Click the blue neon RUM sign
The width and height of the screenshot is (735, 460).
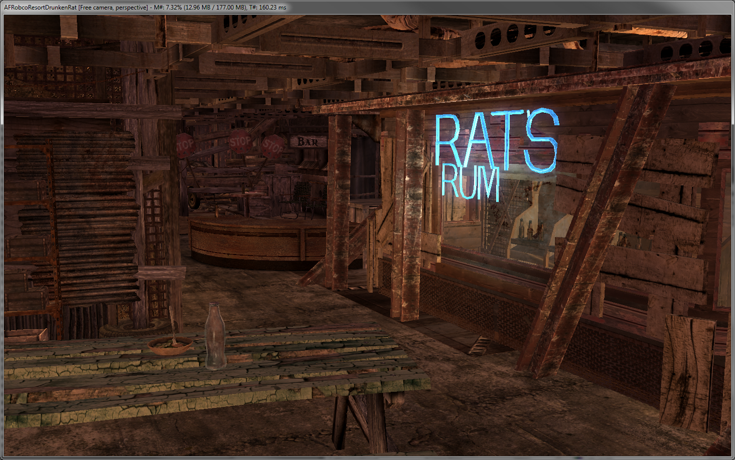point(470,183)
